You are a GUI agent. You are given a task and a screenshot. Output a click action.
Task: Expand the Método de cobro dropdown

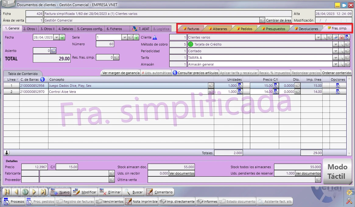336,44
